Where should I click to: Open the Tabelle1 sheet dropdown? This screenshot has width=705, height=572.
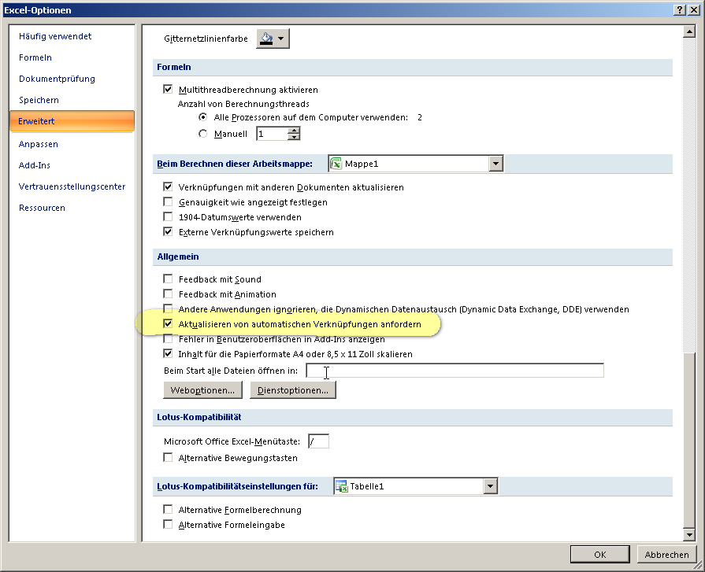490,486
